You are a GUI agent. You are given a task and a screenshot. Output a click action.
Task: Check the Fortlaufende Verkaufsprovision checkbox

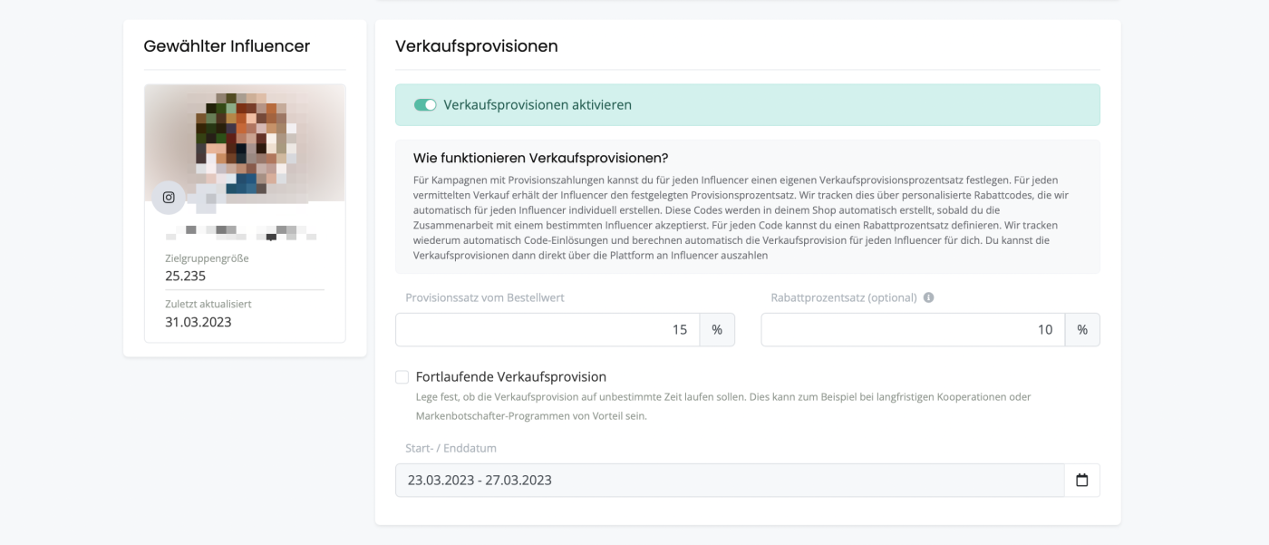coord(402,377)
